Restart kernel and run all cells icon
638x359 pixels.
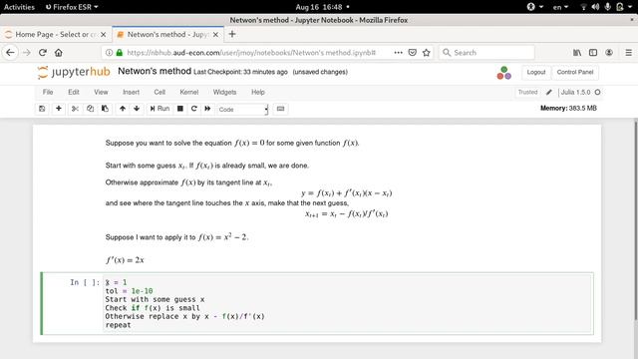pyautogui.click(x=207, y=109)
